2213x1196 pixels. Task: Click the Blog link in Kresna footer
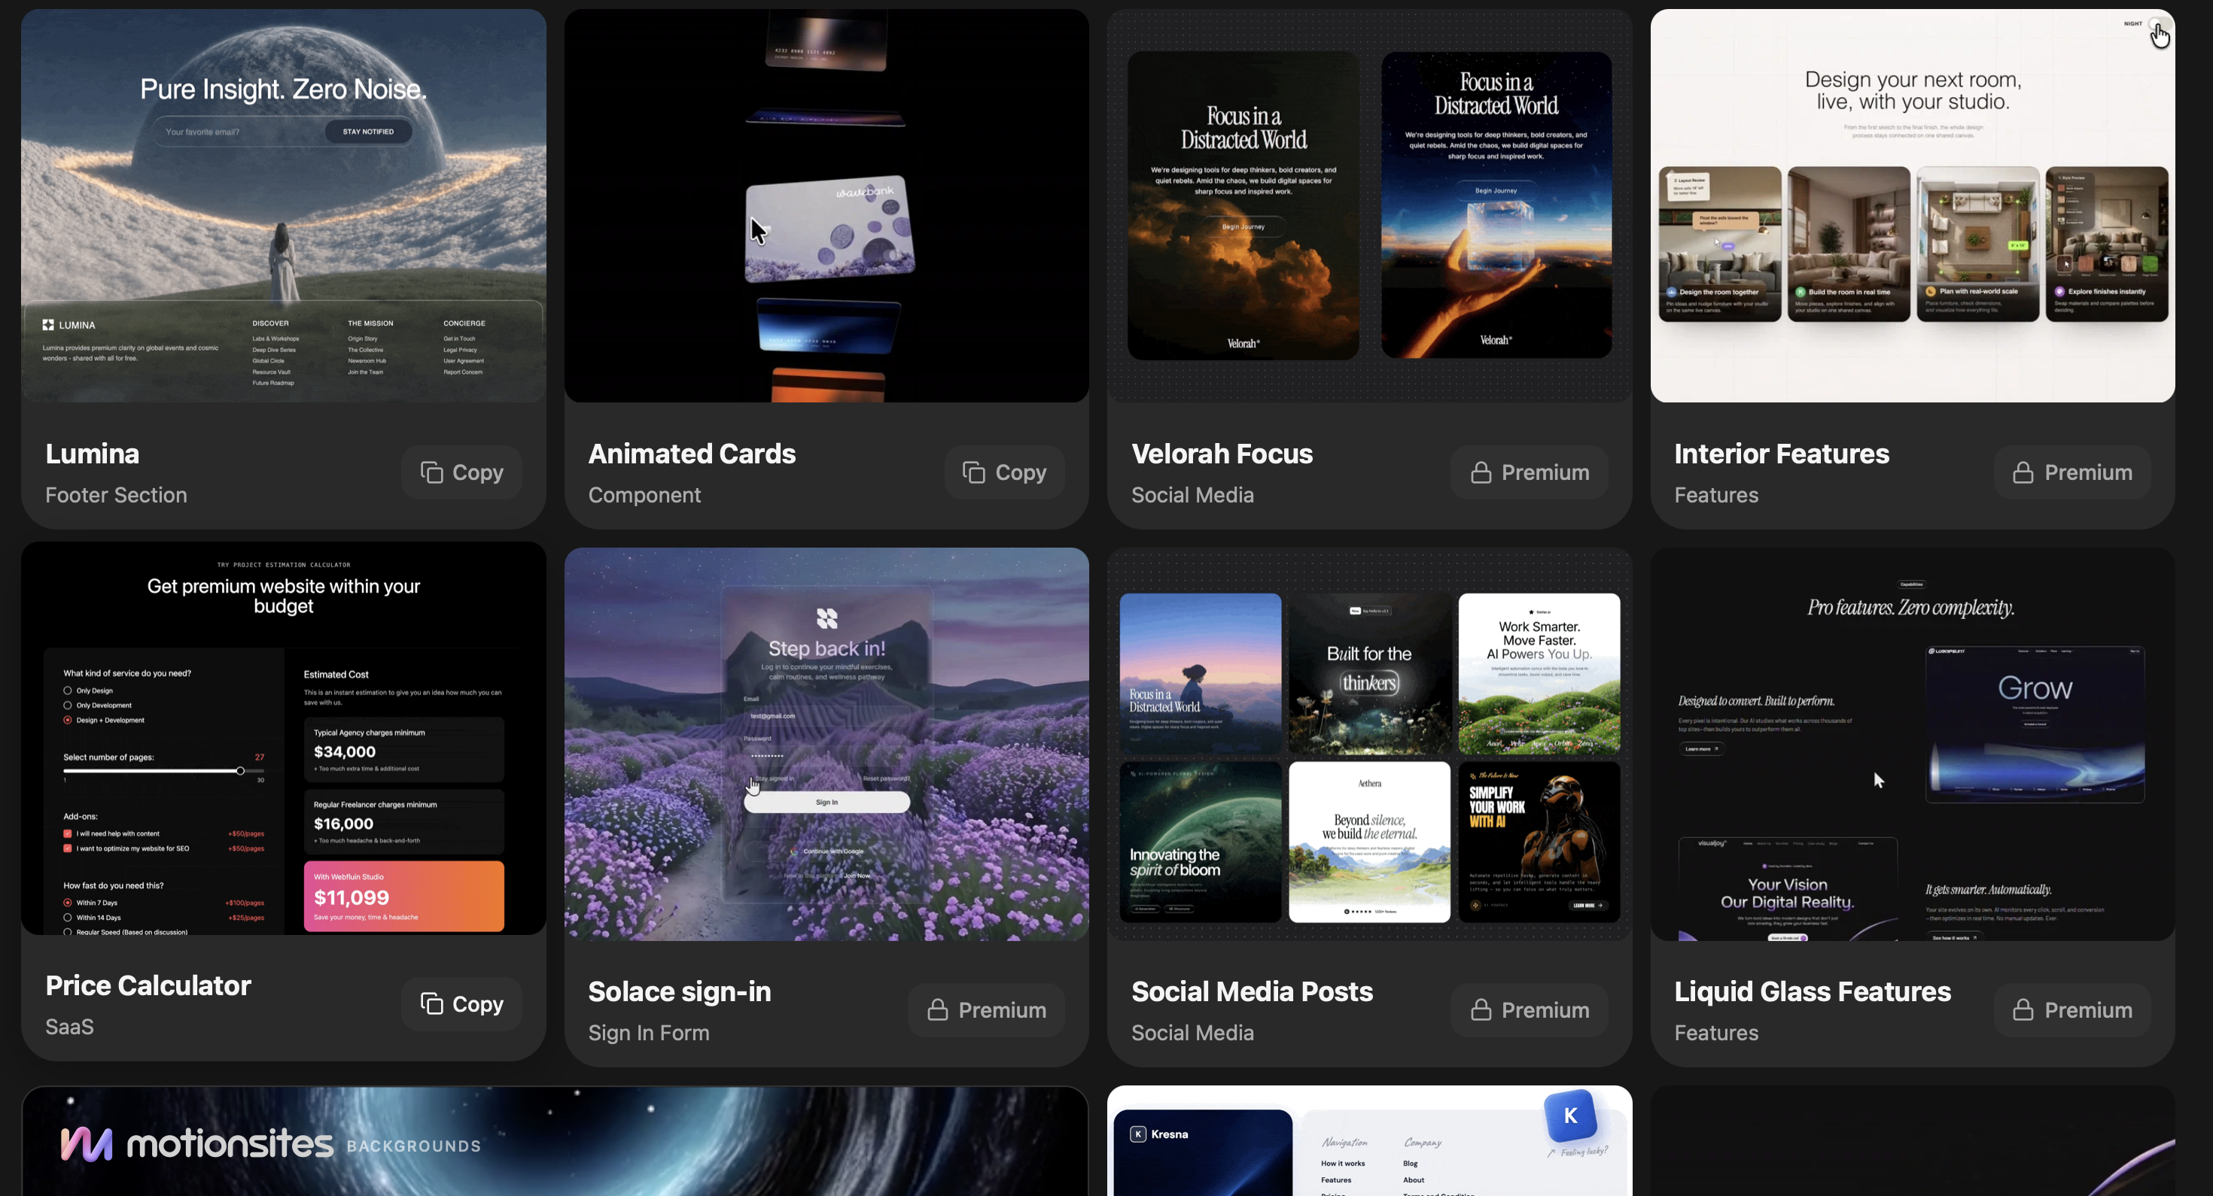click(x=1411, y=1164)
